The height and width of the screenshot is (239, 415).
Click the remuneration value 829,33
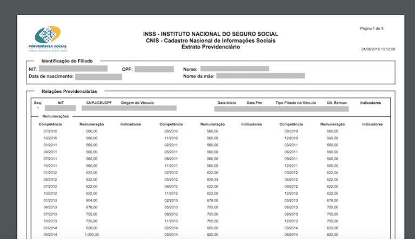[212, 180]
